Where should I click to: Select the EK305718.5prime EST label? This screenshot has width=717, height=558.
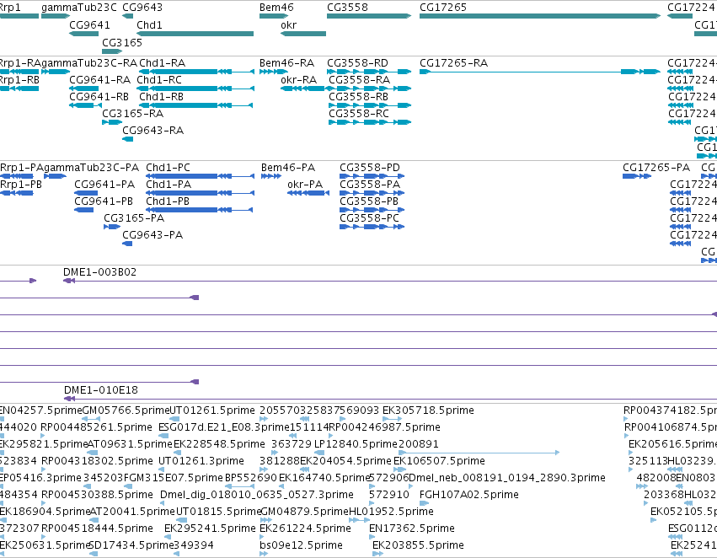(428, 410)
